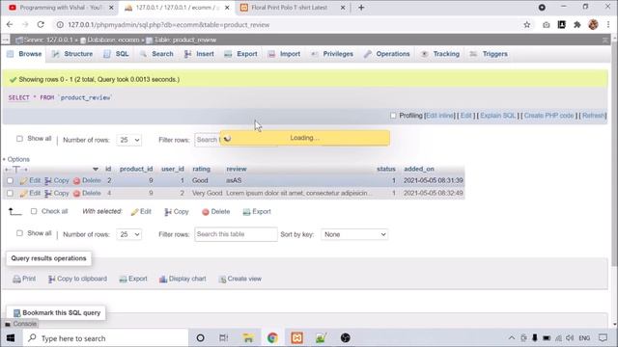Open the Privileges tab
618x347 pixels.
[x=332, y=54]
